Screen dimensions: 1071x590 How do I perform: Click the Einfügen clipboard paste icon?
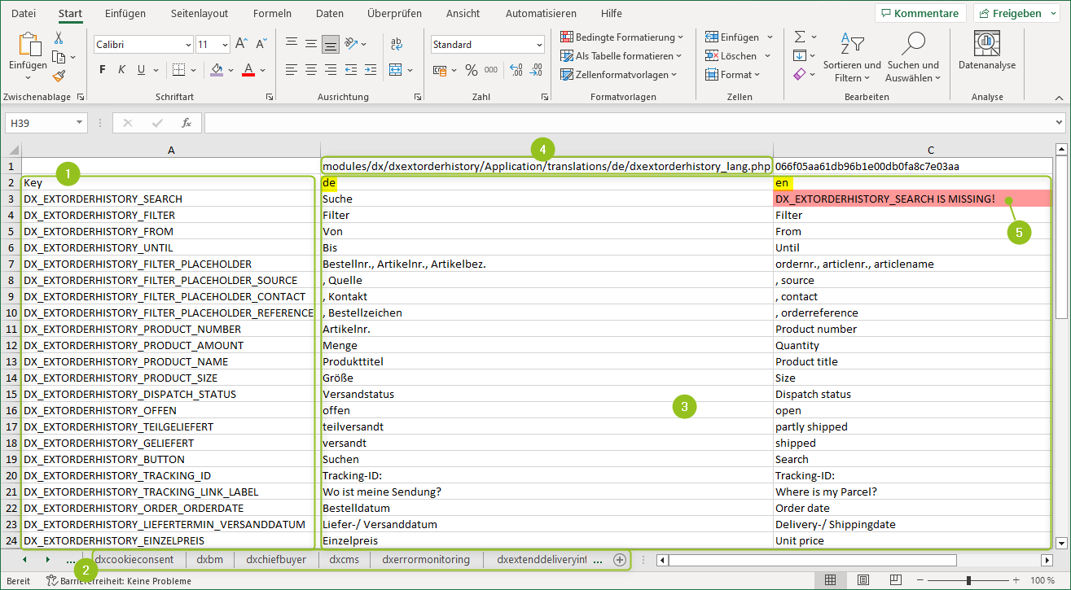29,46
